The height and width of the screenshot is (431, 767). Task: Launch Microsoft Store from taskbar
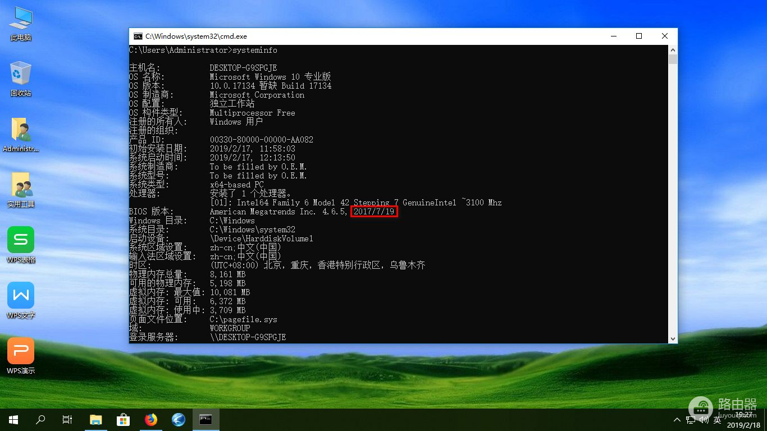(x=124, y=420)
